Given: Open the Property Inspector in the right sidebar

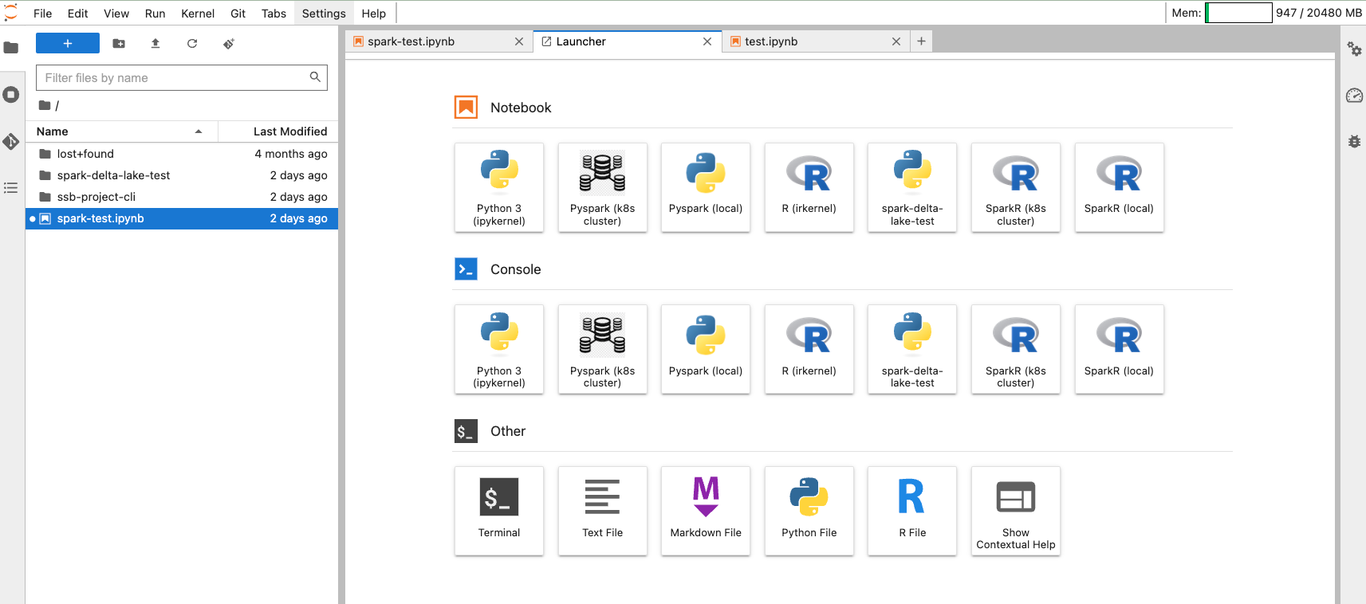Looking at the screenshot, I should coord(1354,49).
